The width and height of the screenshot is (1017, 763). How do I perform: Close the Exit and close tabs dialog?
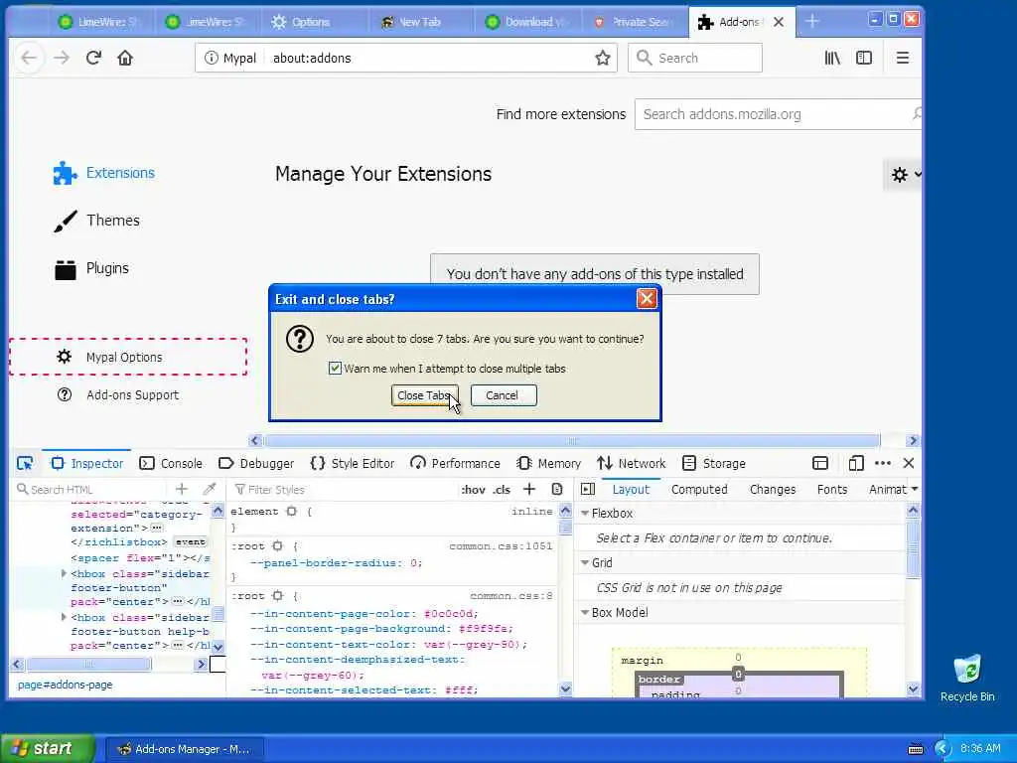point(647,298)
